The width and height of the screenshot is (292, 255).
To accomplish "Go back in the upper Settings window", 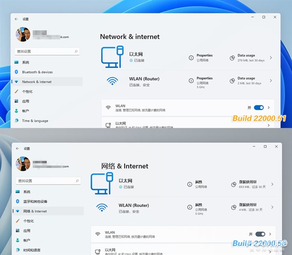I will pos(17,19).
